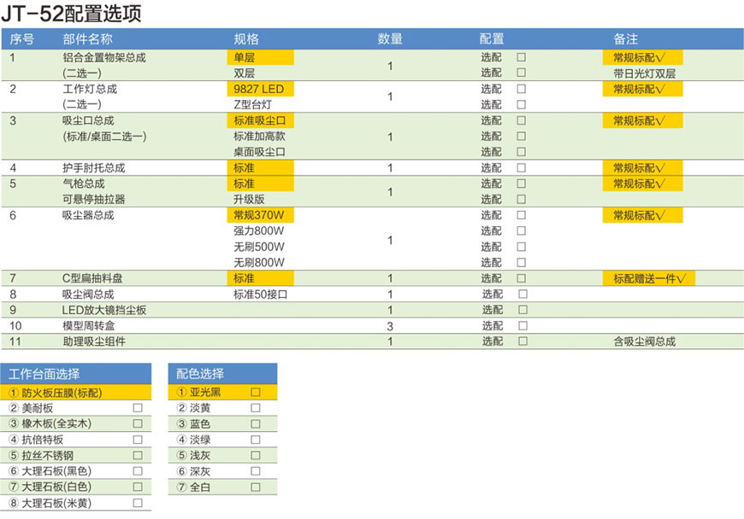Tick the 全白 color checkbox

(x=255, y=487)
